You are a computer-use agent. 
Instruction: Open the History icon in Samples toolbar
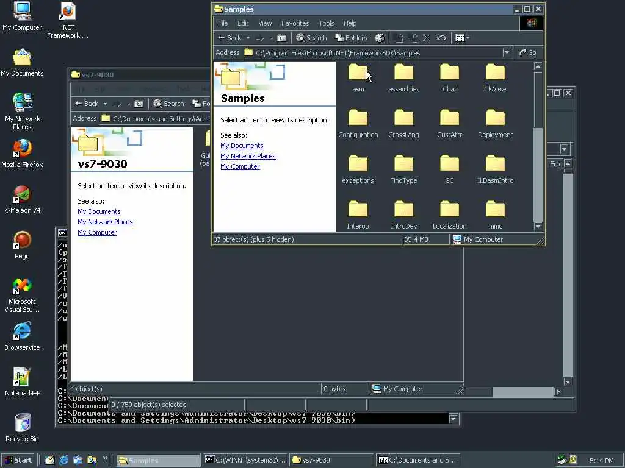380,38
